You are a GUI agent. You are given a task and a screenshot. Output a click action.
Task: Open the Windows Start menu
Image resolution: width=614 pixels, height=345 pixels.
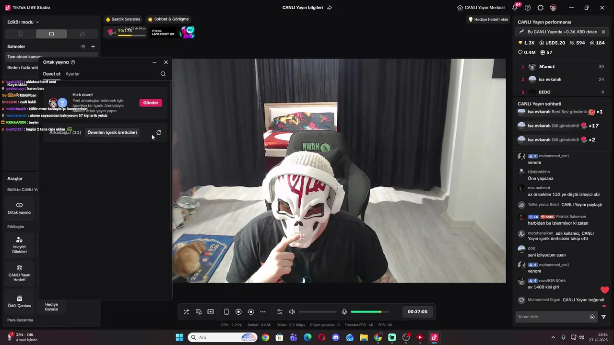179,337
